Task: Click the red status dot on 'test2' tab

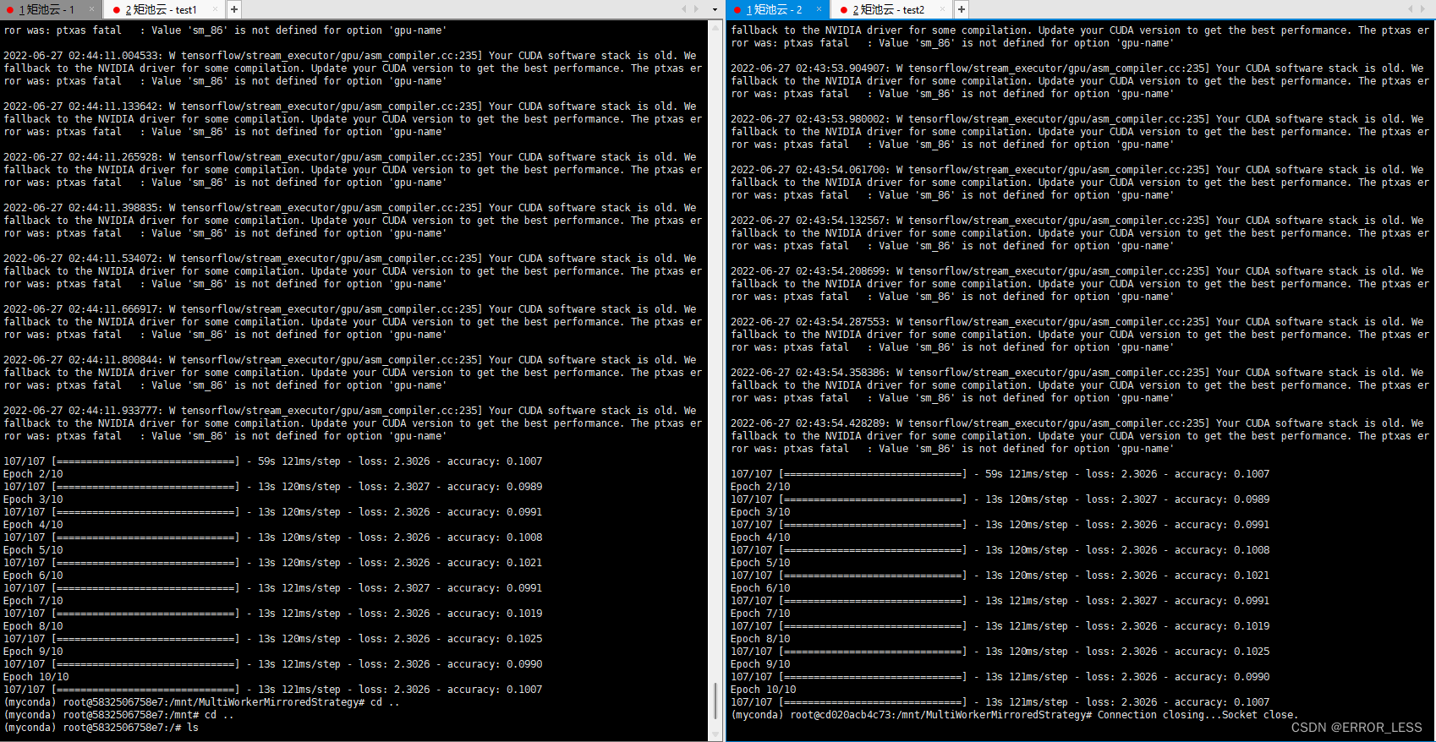Action: [x=844, y=10]
